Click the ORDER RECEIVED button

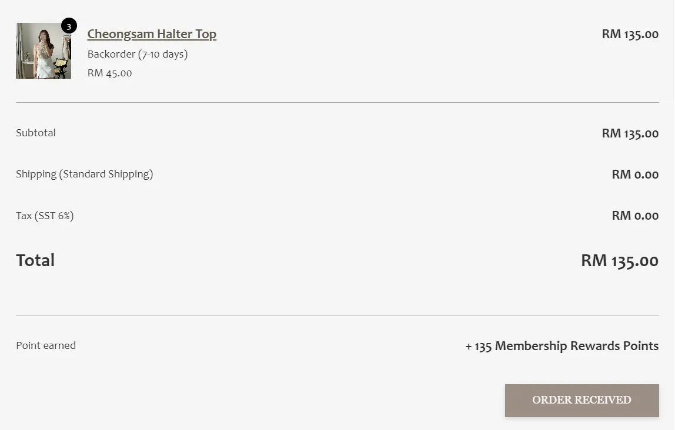pyautogui.click(x=582, y=400)
